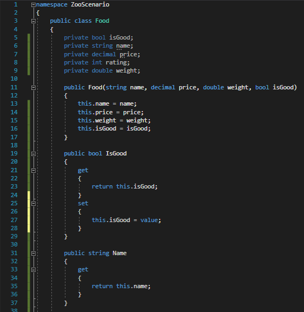Click the line number 18

(x=14, y=145)
